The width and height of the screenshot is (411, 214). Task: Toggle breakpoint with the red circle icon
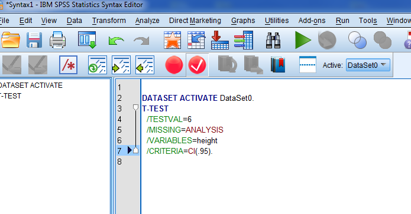click(174, 65)
